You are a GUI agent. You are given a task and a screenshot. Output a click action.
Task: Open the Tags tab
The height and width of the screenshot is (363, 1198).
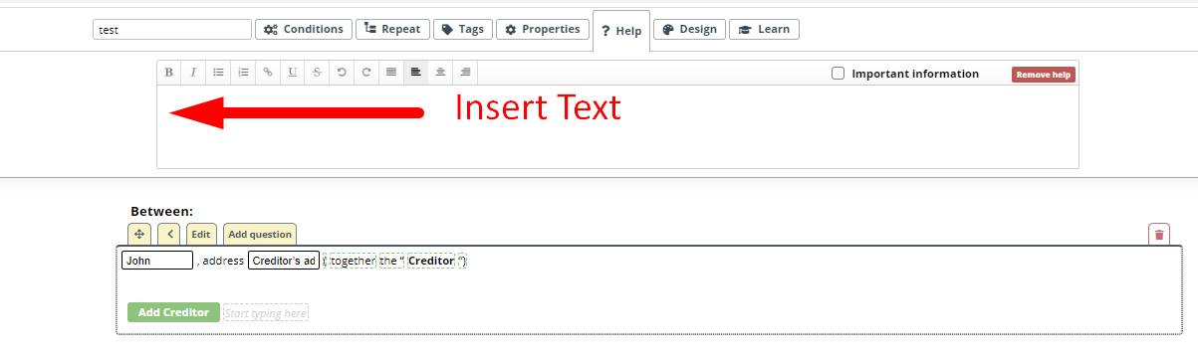coord(463,30)
